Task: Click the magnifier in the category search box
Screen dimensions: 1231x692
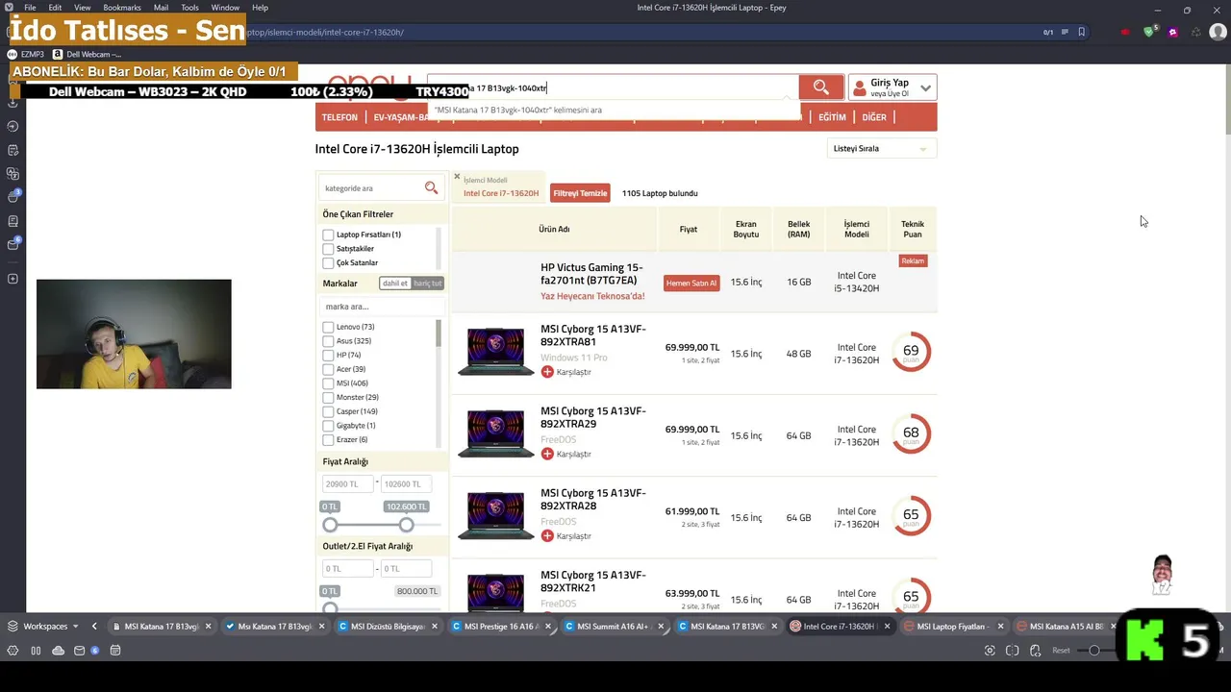Action: [x=431, y=188]
